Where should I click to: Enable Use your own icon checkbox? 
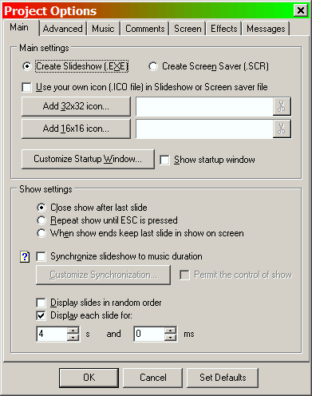click(x=26, y=87)
